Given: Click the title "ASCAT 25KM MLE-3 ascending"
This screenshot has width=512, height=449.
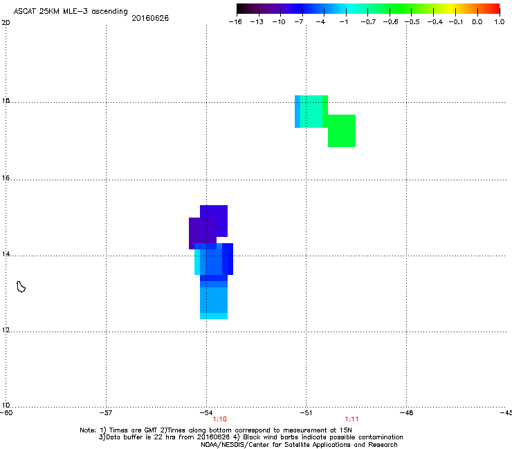Looking at the screenshot, I should (x=71, y=12).
